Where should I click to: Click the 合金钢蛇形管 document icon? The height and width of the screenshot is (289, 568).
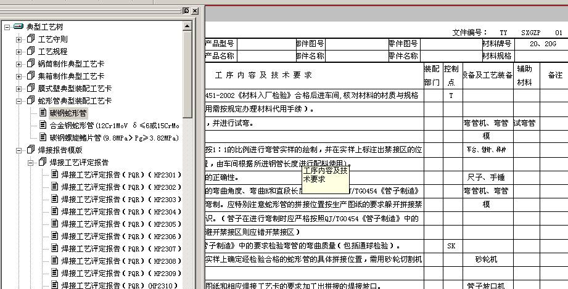pos(43,125)
